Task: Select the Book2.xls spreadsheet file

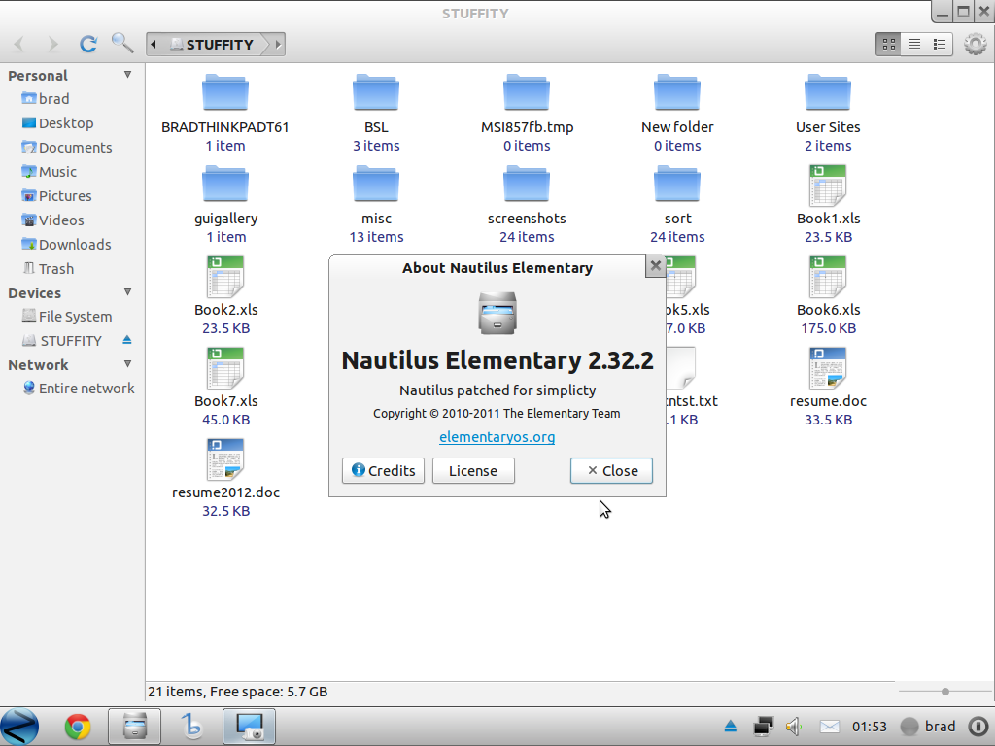Action: 225,277
